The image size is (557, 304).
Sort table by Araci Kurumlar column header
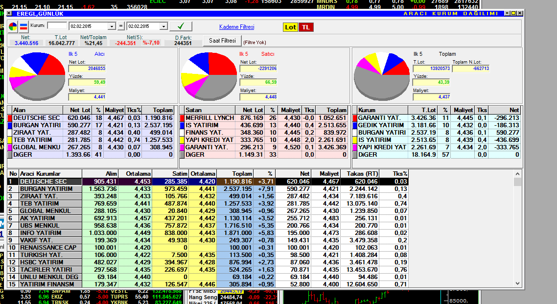tap(50, 174)
